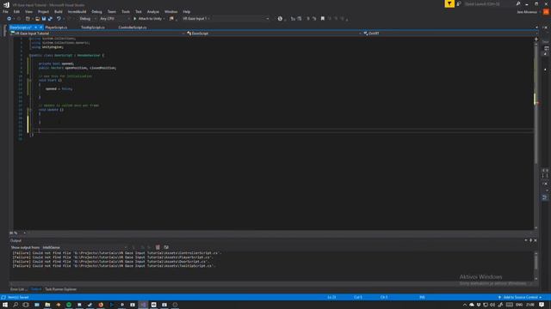This screenshot has width=551, height=309.
Task: Open the member navigation dropdown
Action: 449,33
